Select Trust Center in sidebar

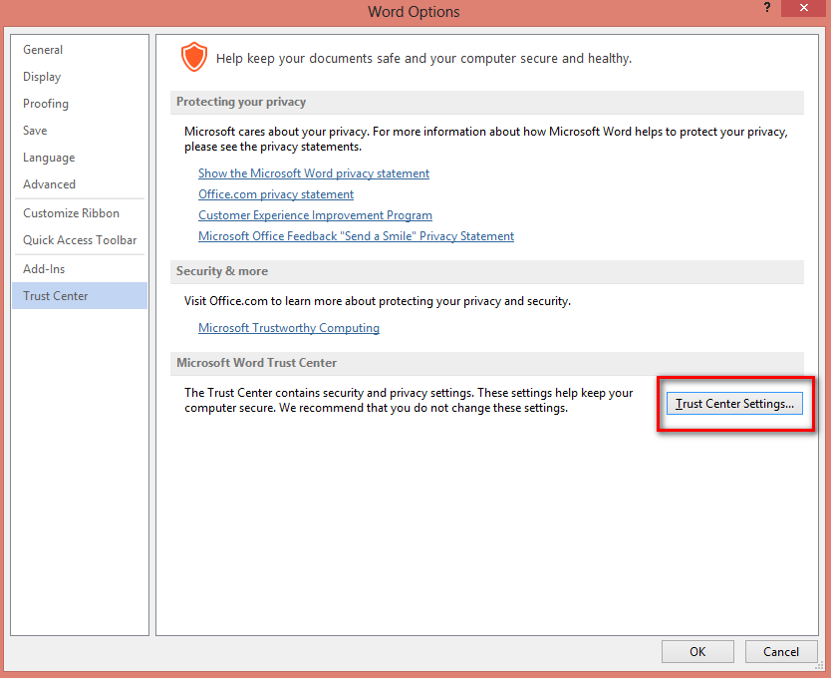pos(80,296)
